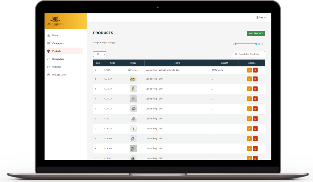Image resolution: width=313 pixels, height=182 pixels.
Task: Open the Home menu item
Action: pyautogui.click(x=55, y=35)
